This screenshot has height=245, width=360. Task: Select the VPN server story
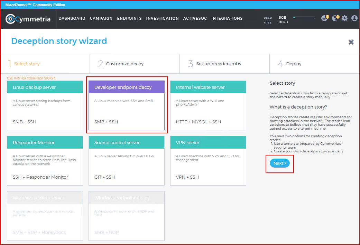coord(208,161)
